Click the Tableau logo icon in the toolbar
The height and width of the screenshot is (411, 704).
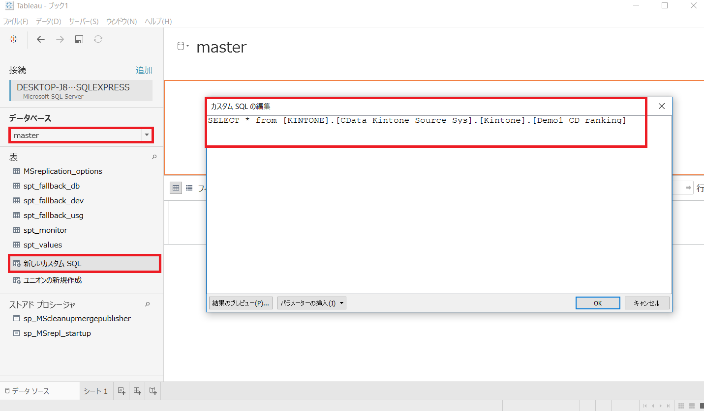13,39
